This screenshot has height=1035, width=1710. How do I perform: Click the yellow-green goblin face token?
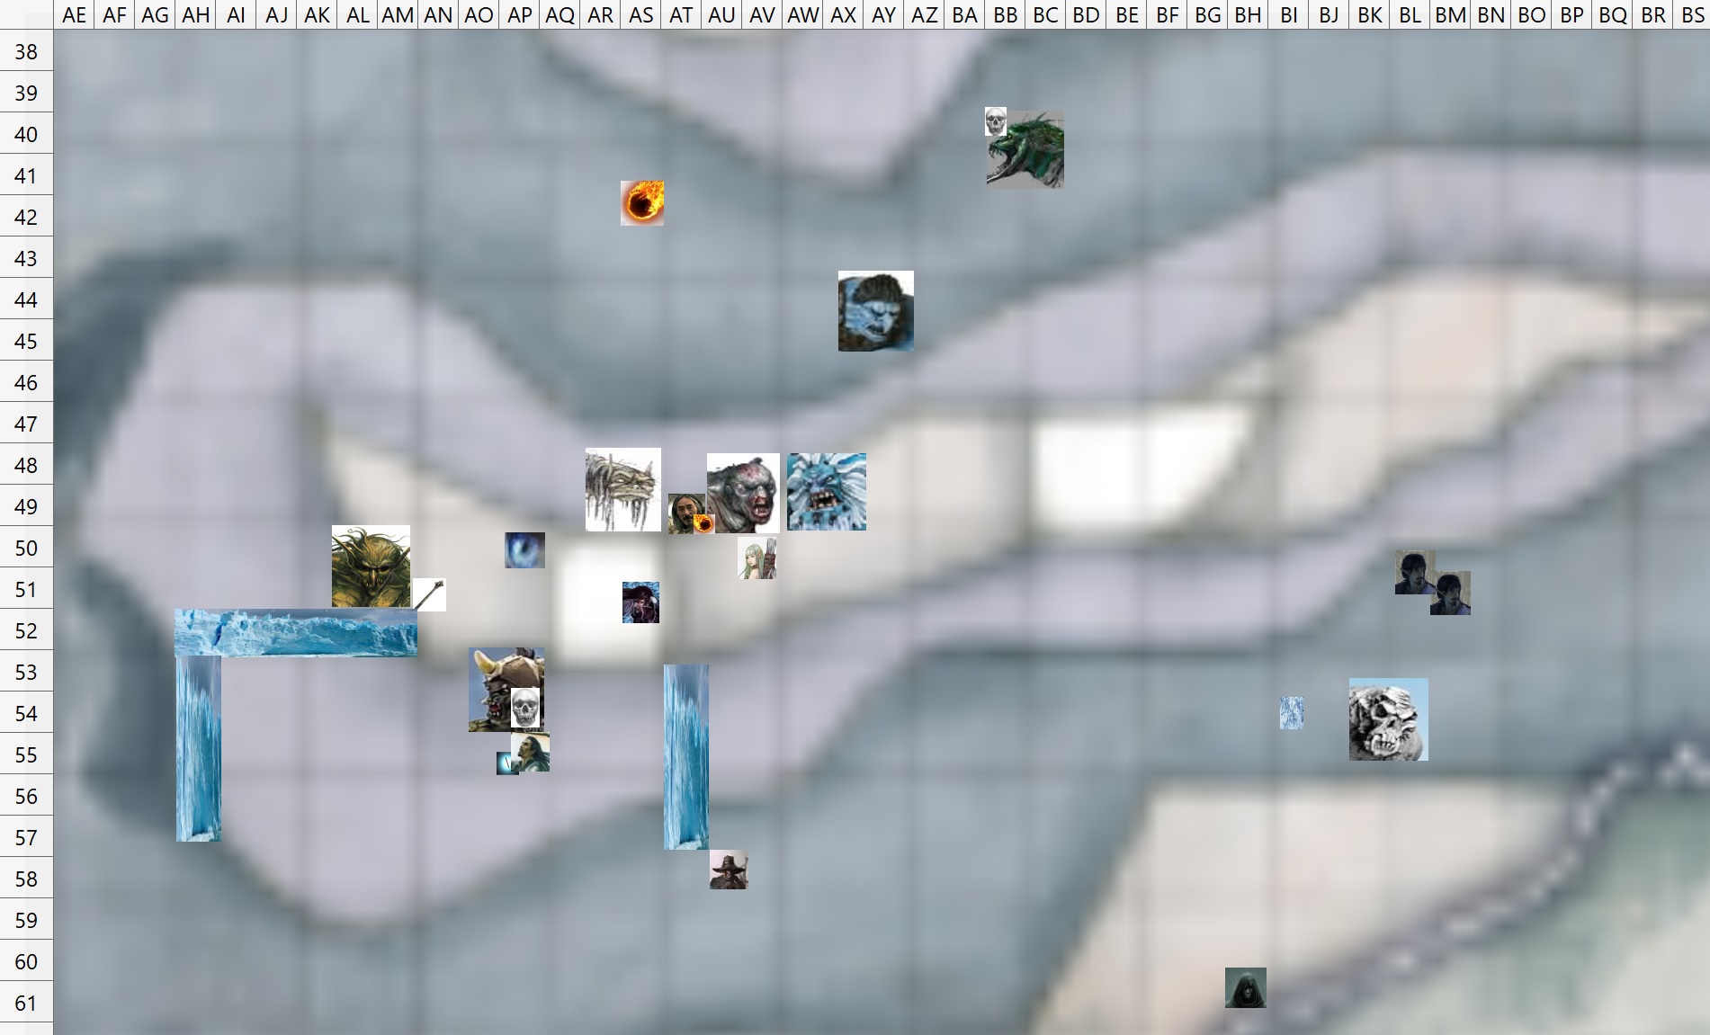point(371,567)
